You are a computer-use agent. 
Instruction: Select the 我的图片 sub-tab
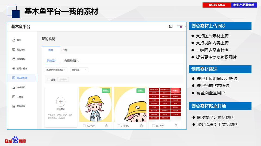(52, 61)
